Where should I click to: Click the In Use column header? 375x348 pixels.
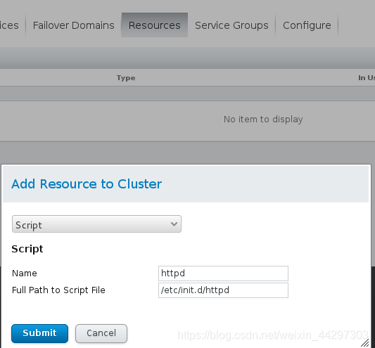click(367, 78)
